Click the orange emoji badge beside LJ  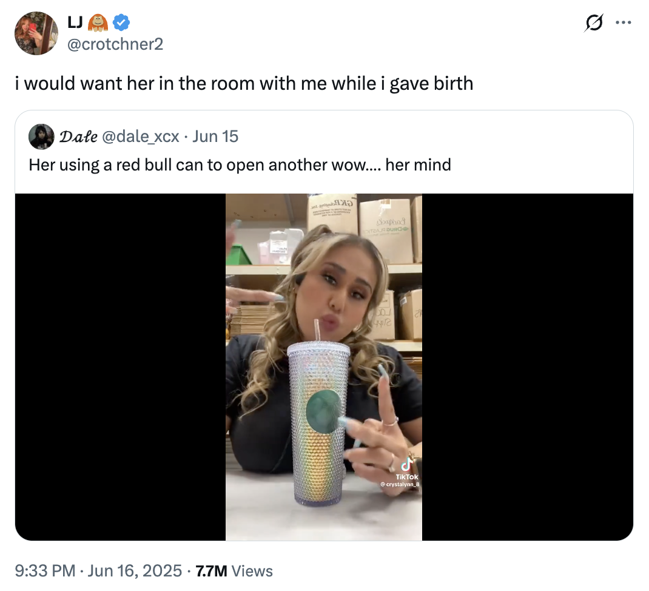click(98, 23)
